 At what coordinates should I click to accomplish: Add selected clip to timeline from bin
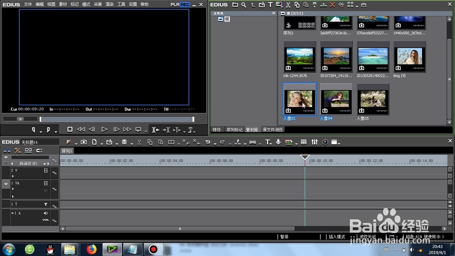pos(323,5)
